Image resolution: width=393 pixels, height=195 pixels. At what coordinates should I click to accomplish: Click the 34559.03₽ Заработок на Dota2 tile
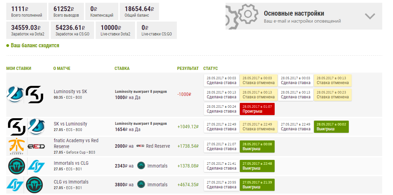(x=28, y=30)
